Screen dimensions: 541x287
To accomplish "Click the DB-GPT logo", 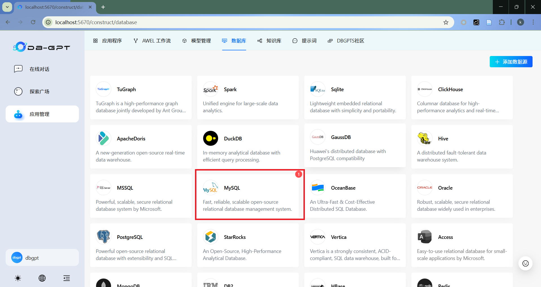I will 42,47.
